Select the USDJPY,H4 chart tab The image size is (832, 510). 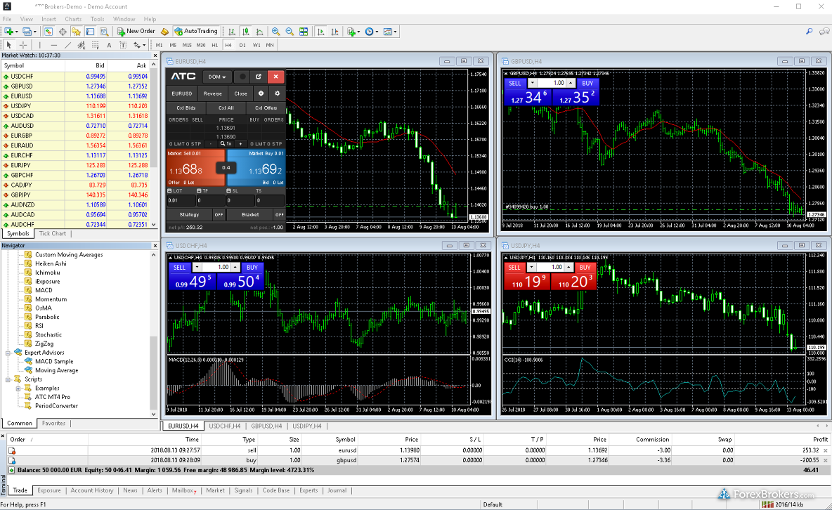pos(307,426)
